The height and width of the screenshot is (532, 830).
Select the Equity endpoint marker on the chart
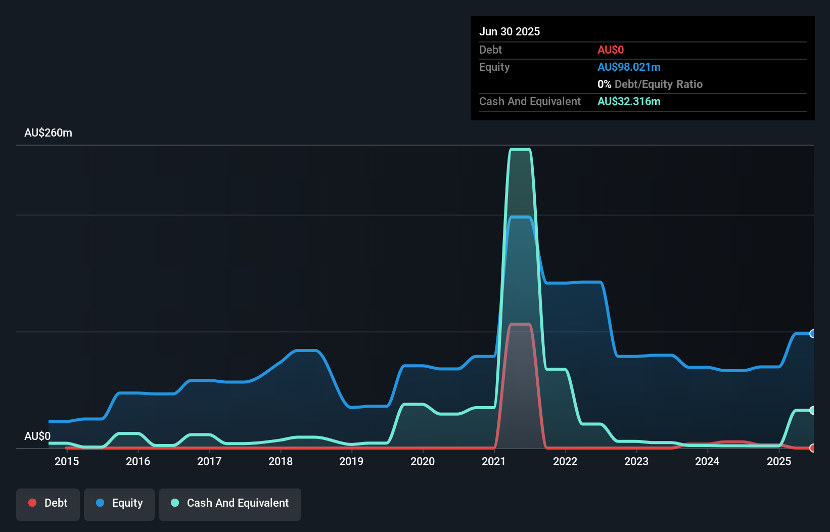click(x=812, y=333)
